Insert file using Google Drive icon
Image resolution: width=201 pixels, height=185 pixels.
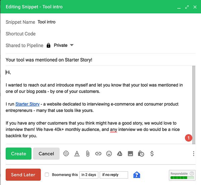119,154
